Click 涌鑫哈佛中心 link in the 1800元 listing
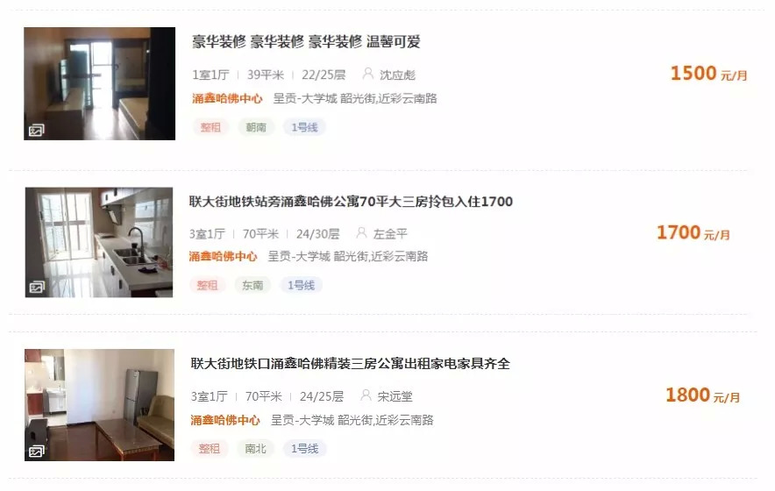Image resolution: width=775 pixels, height=491 pixels. point(225,420)
